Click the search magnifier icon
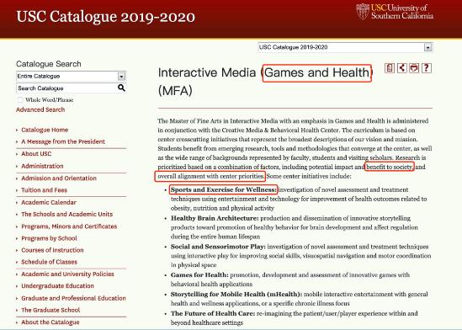 [x=121, y=88]
